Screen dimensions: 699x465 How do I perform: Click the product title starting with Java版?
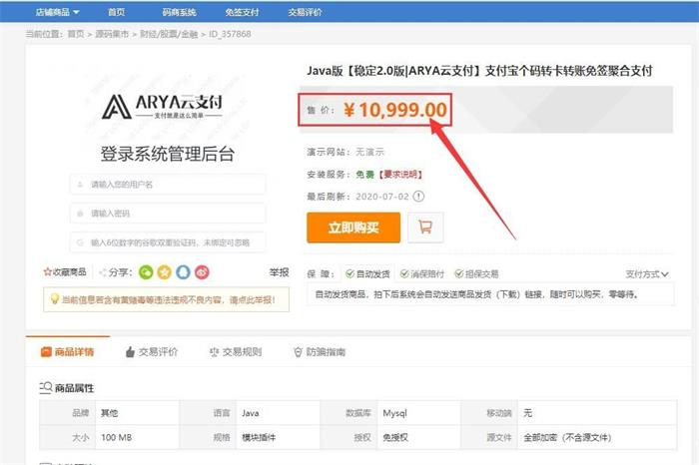(x=479, y=71)
